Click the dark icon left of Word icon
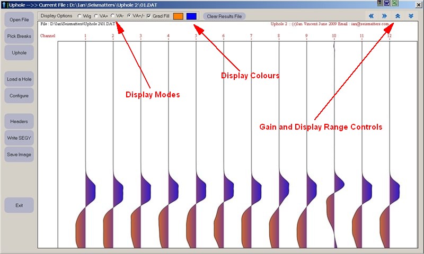The height and width of the screenshot is (254, 424). [x=379, y=3]
